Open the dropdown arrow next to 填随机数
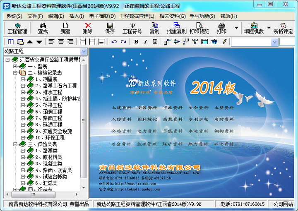The image size is (298, 211). tap(269, 28)
